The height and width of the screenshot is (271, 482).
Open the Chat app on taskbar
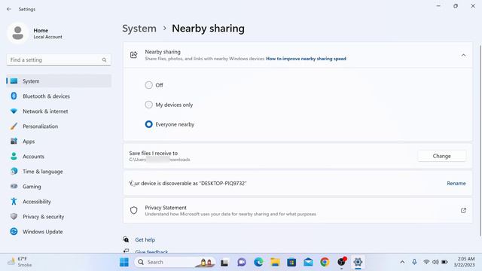click(x=242, y=262)
